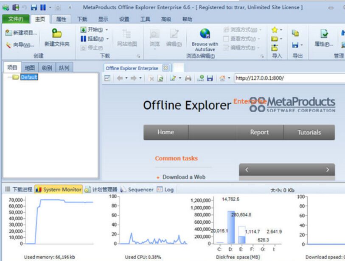
Task: Select the 地图 panel tab
Action: click(x=30, y=68)
